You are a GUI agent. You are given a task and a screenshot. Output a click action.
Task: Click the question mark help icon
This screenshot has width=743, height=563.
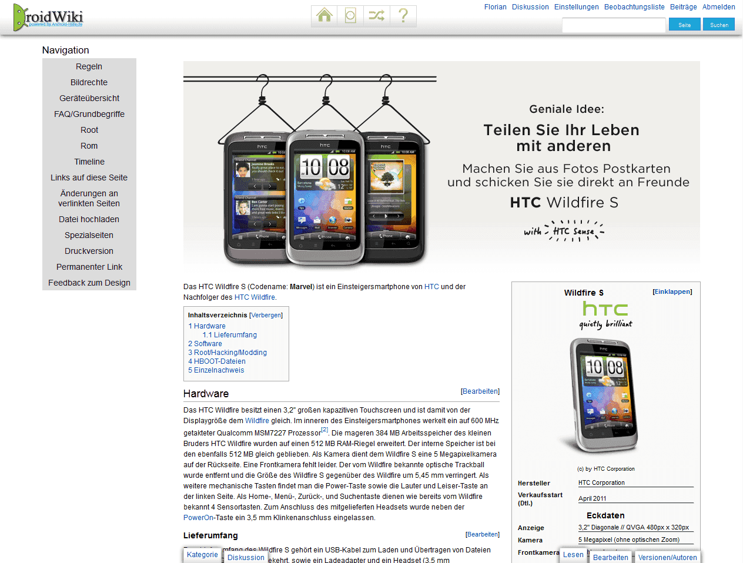pos(403,16)
